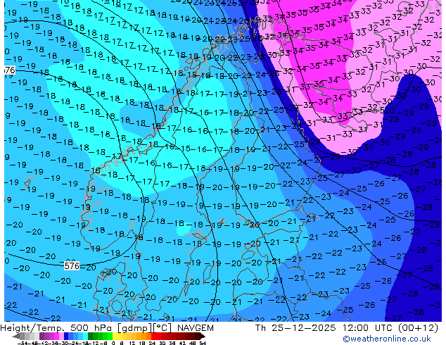Select the 'Height/Temp. 500 hPa' title text
This screenshot has height=345, width=446.
coord(57,328)
